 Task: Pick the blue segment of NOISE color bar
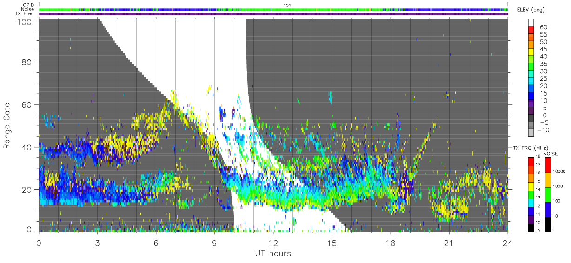point(547,209)
